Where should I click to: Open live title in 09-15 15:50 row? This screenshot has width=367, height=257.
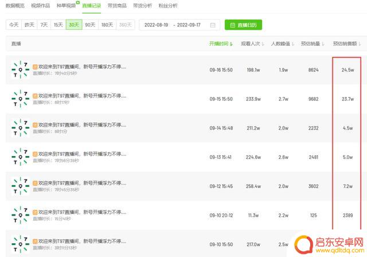coord(83,96)
